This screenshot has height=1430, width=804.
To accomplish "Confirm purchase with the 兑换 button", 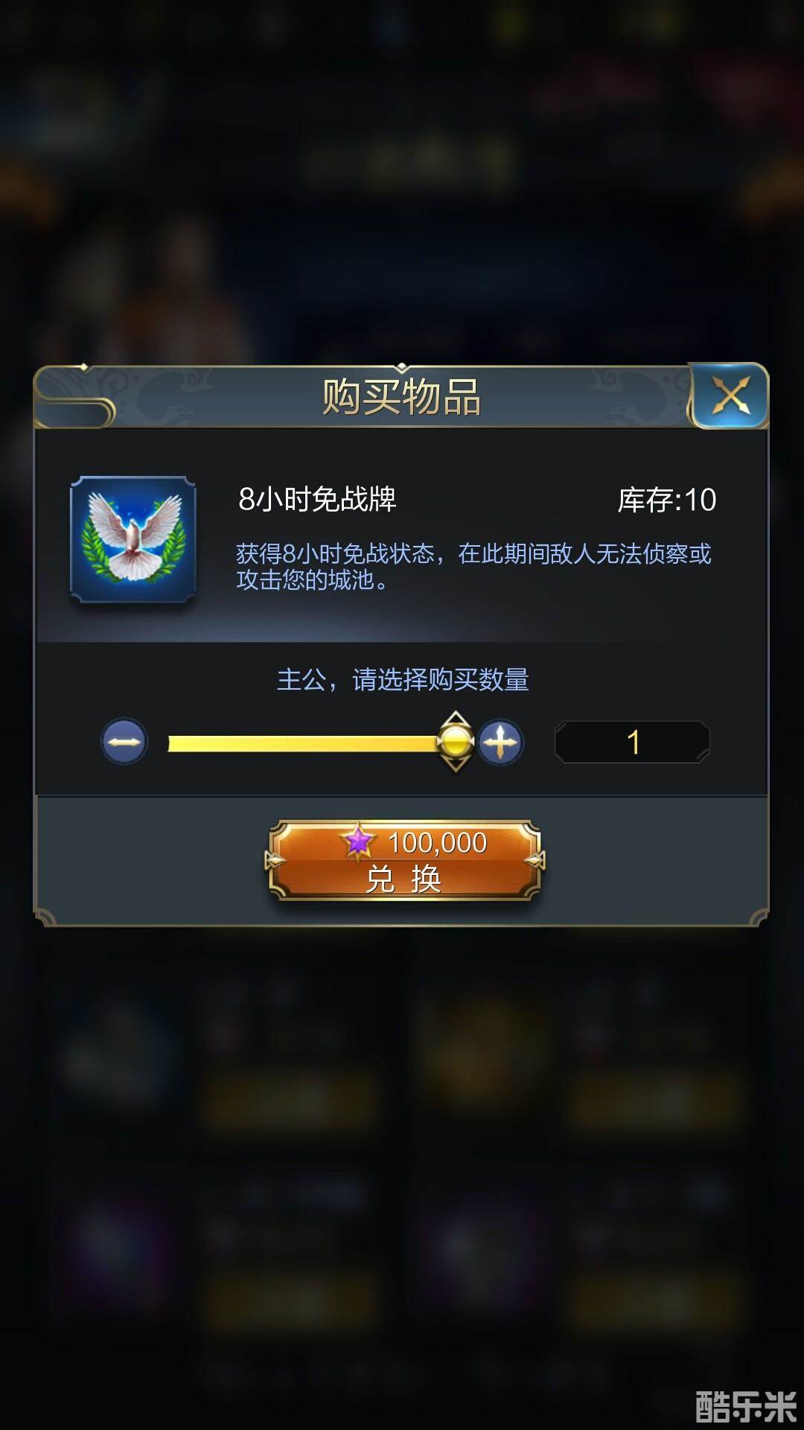I will click(x=404, y=861).
